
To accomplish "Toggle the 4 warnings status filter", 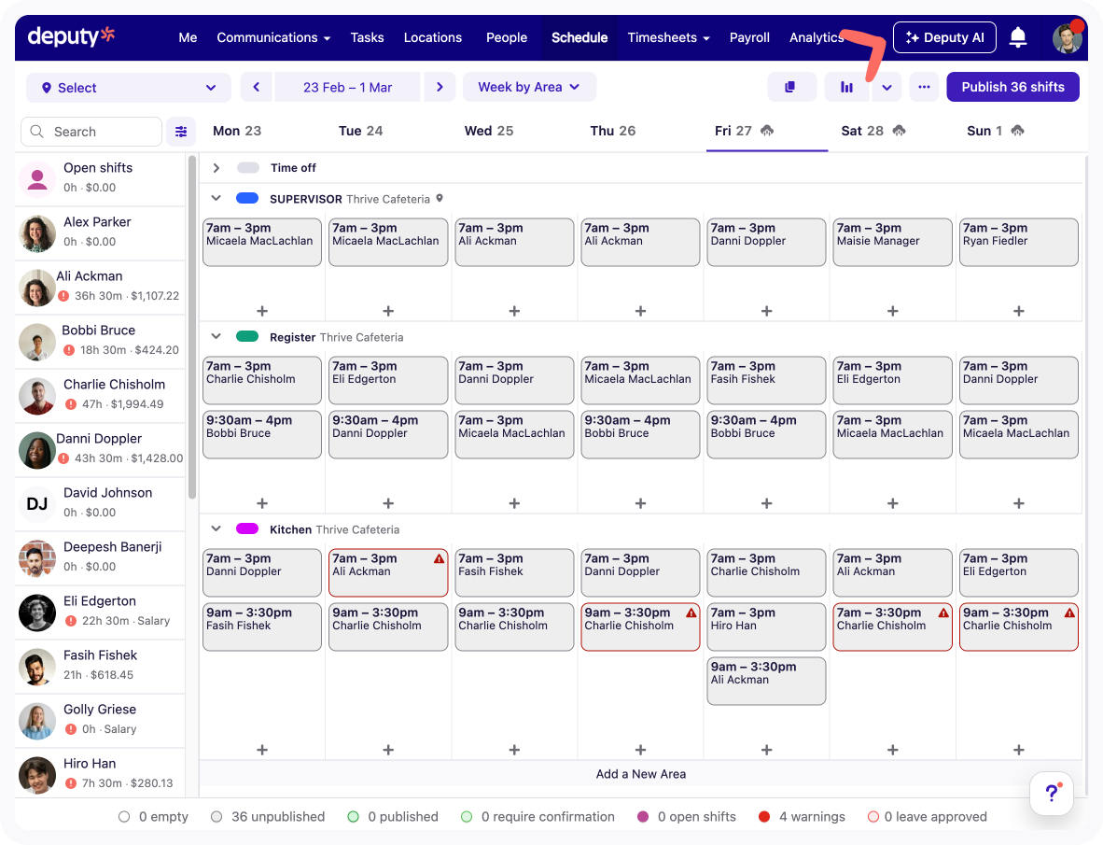I will (x=803, y=816).
